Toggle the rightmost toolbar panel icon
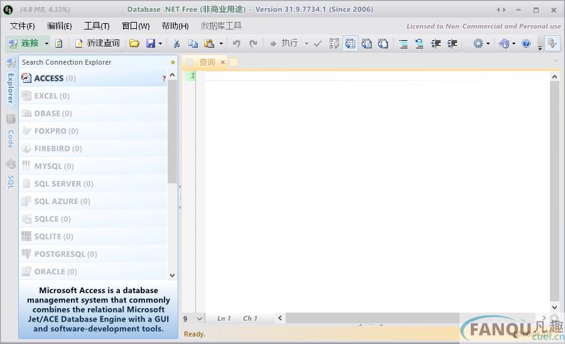Viewport: 565px width, 344px height. [x=552, y=43]
